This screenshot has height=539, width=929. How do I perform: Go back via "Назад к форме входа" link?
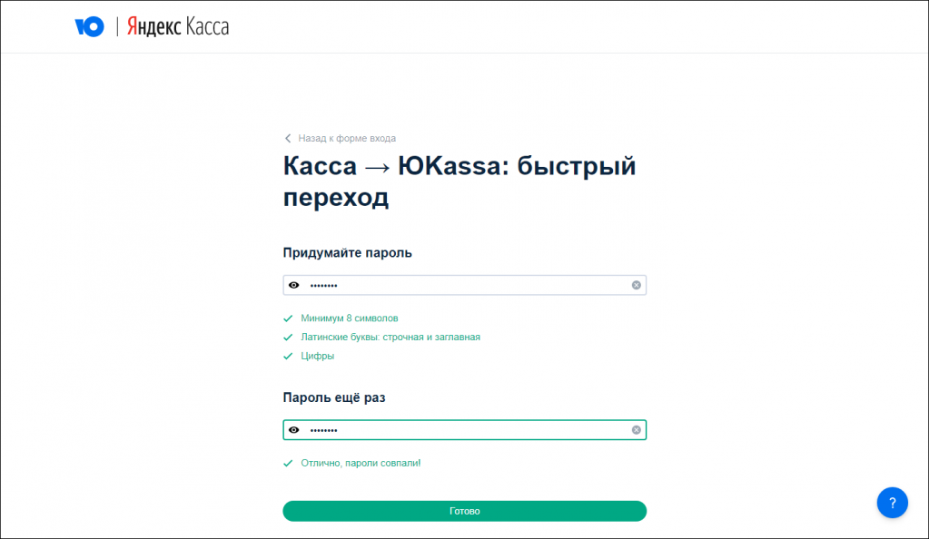click(x=347, y=139)
